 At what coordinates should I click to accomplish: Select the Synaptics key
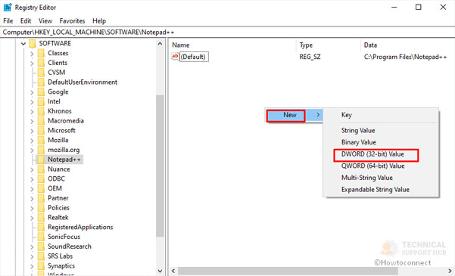[61, 266]
